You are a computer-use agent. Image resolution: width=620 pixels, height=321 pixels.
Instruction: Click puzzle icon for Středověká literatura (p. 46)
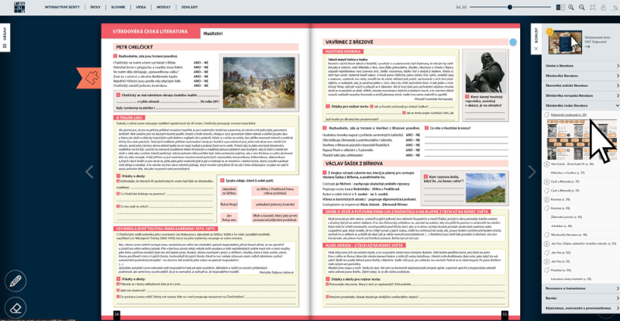point(547,235)
